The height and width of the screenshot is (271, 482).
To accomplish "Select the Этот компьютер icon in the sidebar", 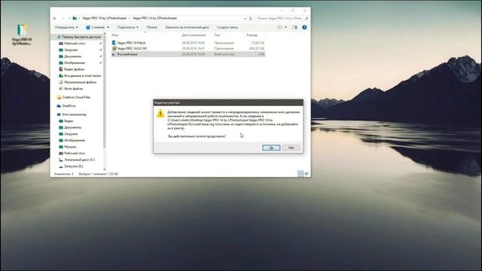I will tap(59, 114).
